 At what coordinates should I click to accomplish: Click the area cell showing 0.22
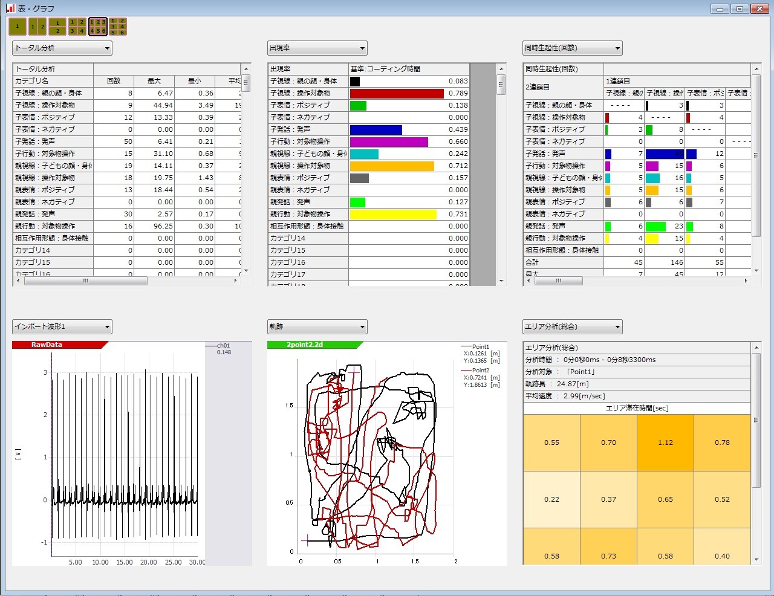pos(551,499)
